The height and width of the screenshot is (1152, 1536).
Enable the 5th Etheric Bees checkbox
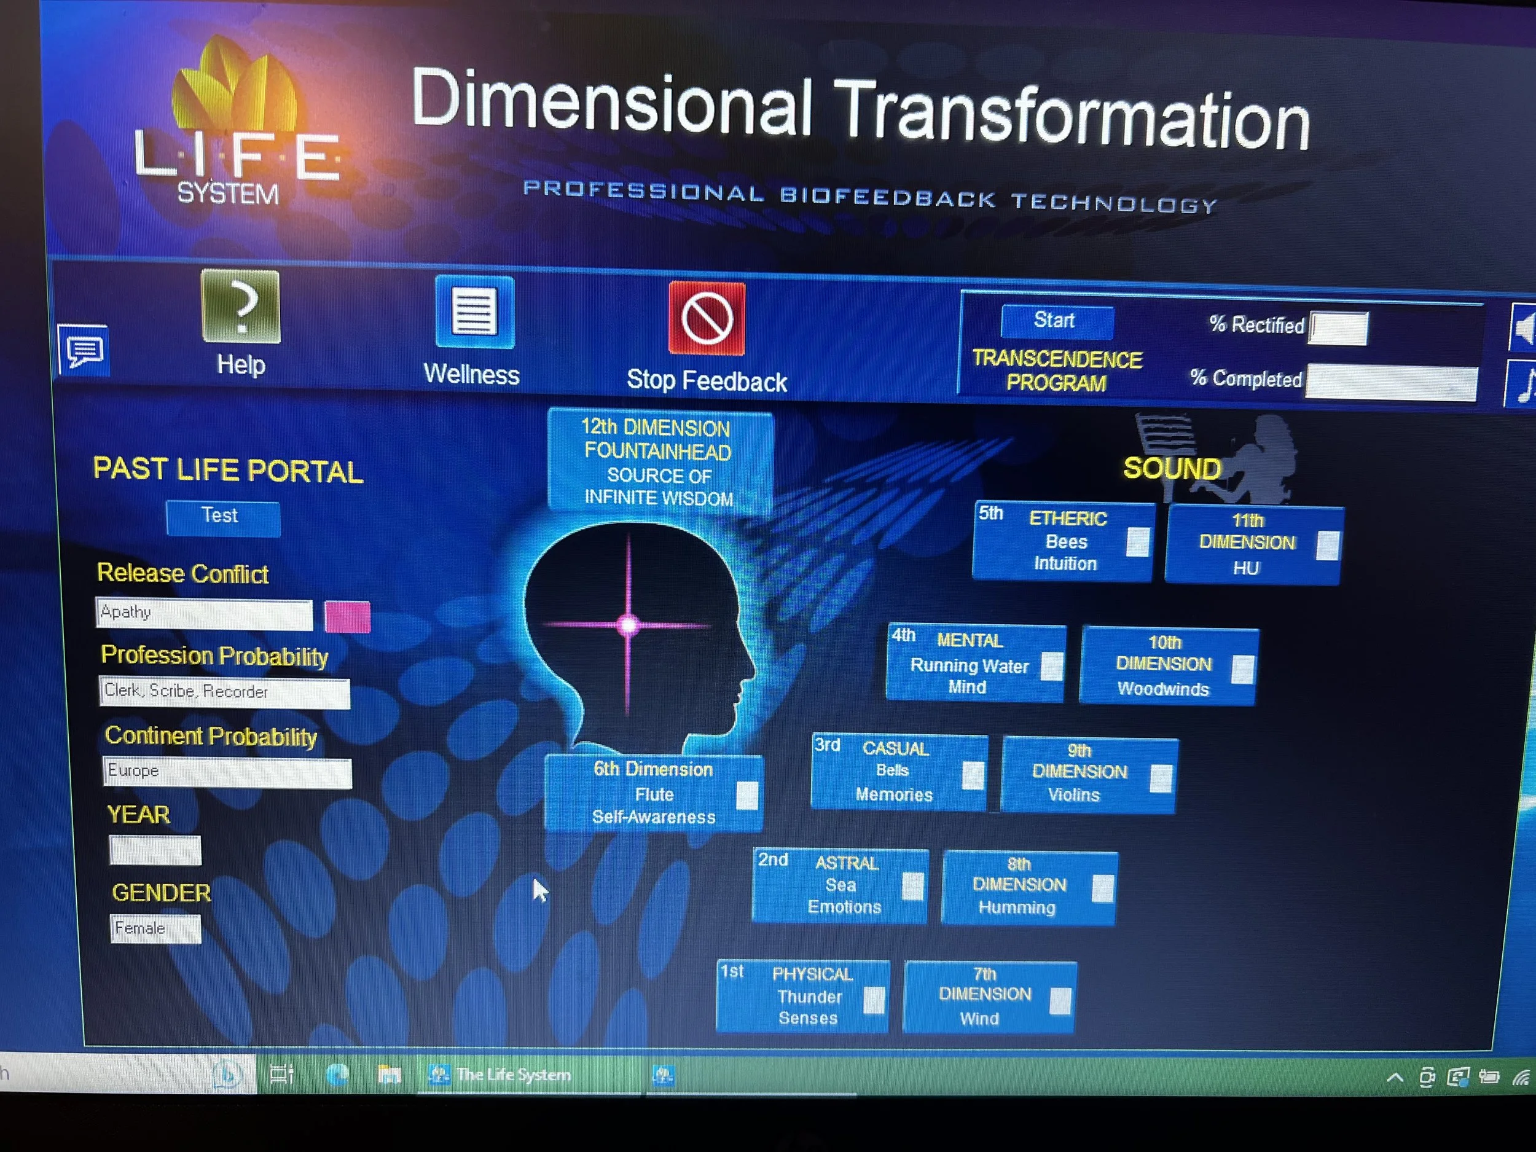pos(1137,543)
